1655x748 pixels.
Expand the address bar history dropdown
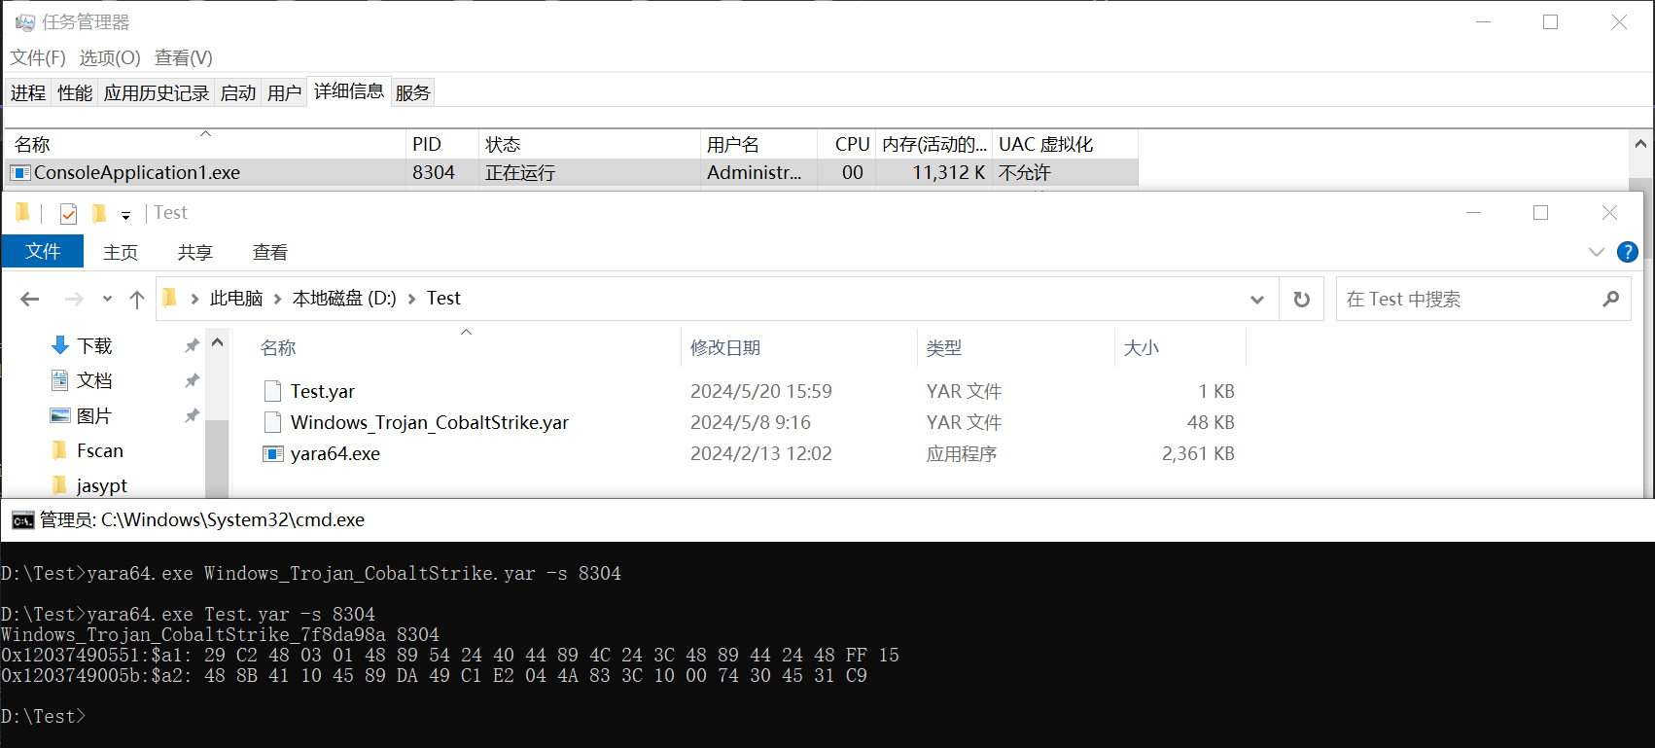[x=1256, y=300]
